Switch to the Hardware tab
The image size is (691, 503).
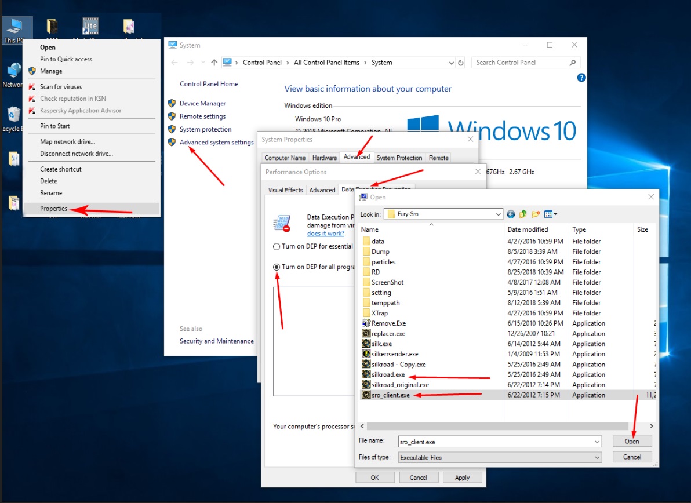(x=325, y=158)
